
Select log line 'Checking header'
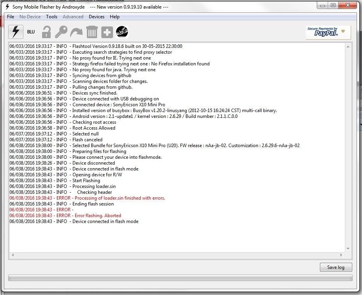(61, 192)
